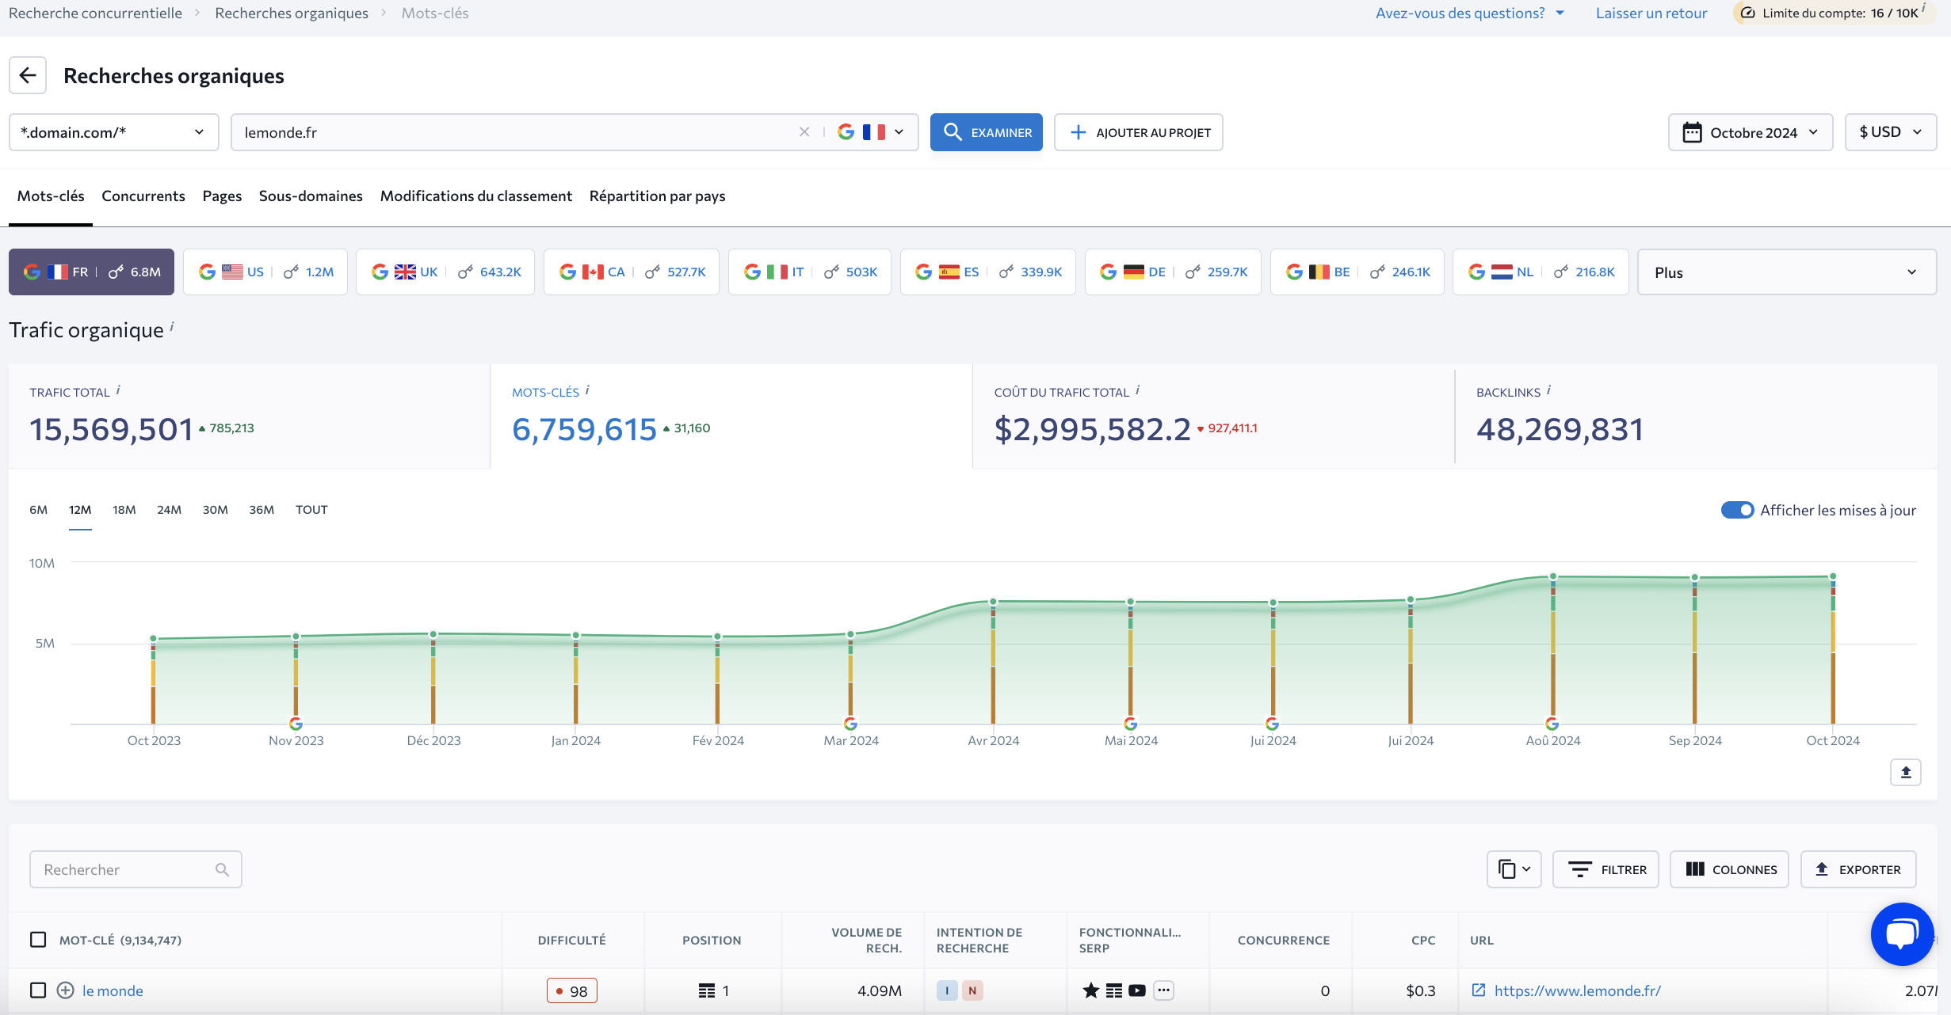
Task: Click info icon beside COÛT DU TRAFIC TOTAL
Action: pos(1137,390)
